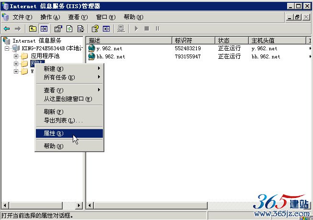
Task: Click the Export list toolbar icon
Action: [x=81, y=29]
